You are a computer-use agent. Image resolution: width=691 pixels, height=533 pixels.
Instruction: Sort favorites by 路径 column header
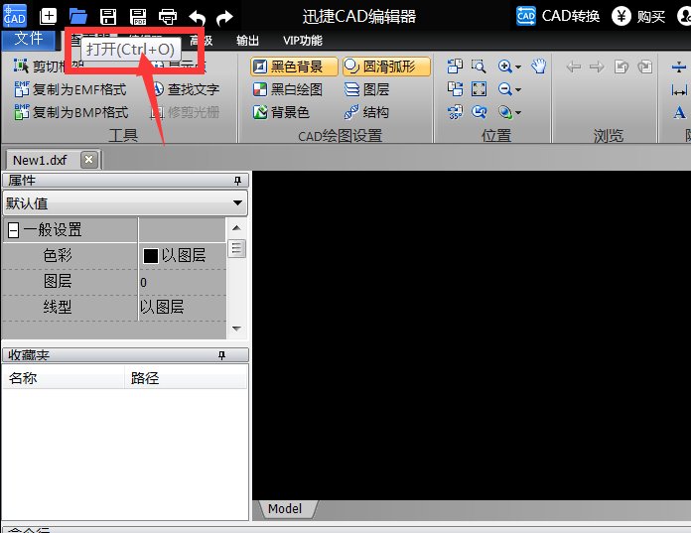[186, 378]
